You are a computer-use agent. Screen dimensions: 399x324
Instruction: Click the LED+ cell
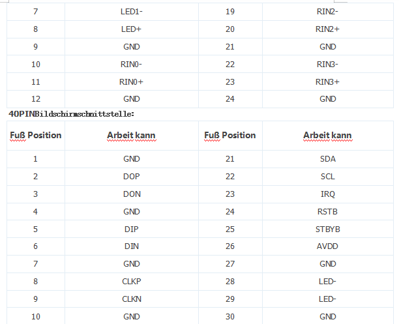[131, 29]
